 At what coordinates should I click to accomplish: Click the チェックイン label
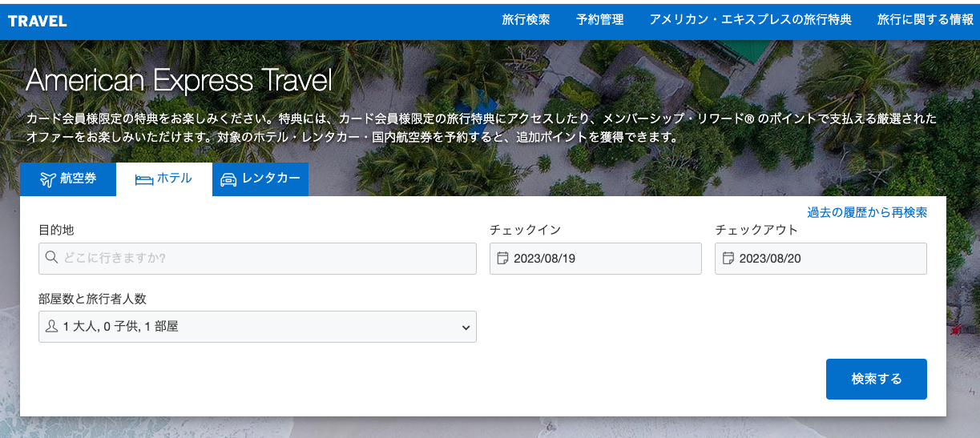tap(525, 230)
